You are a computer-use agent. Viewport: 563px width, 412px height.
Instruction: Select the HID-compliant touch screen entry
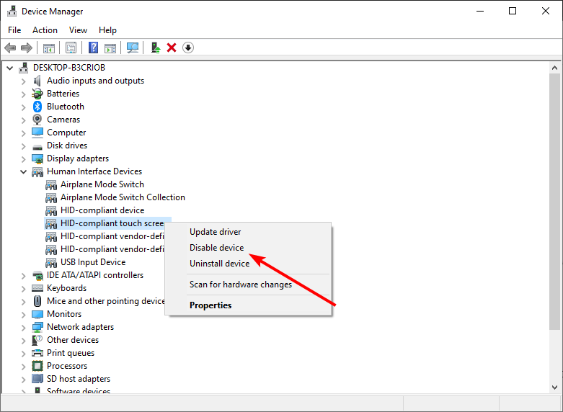click(112, 223)
